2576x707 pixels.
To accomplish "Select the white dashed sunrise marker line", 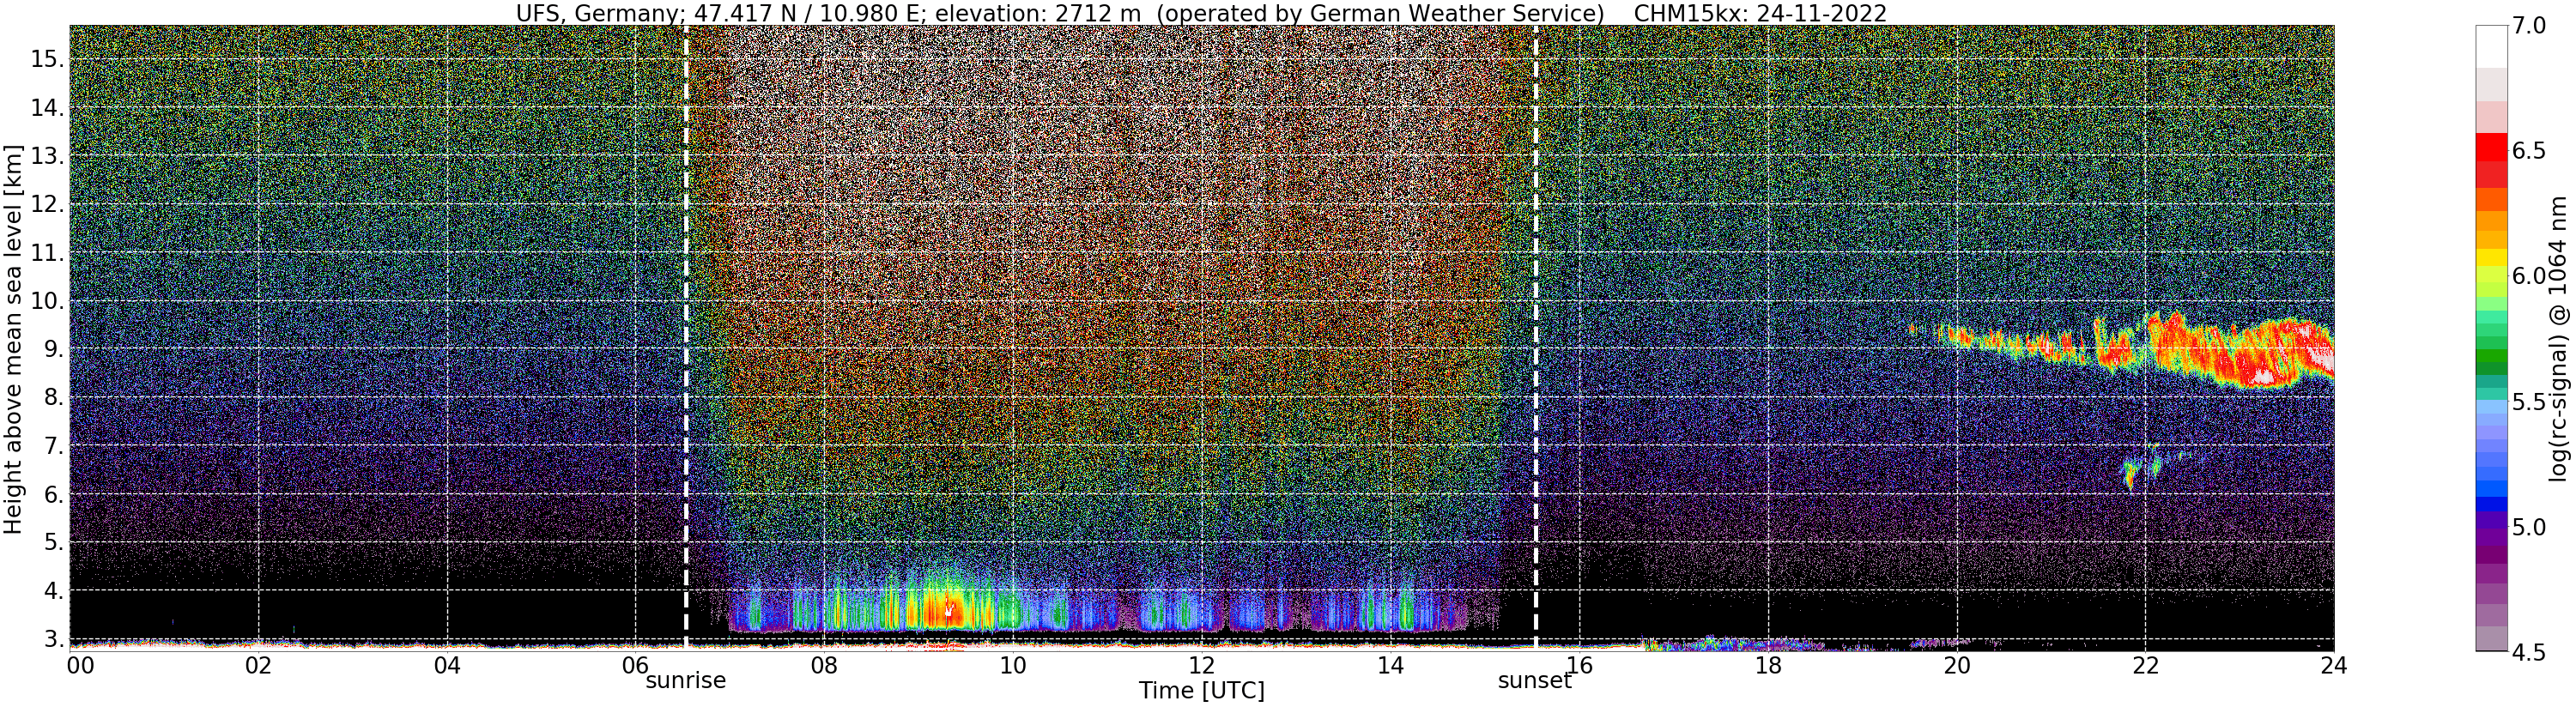I will 686,338.
